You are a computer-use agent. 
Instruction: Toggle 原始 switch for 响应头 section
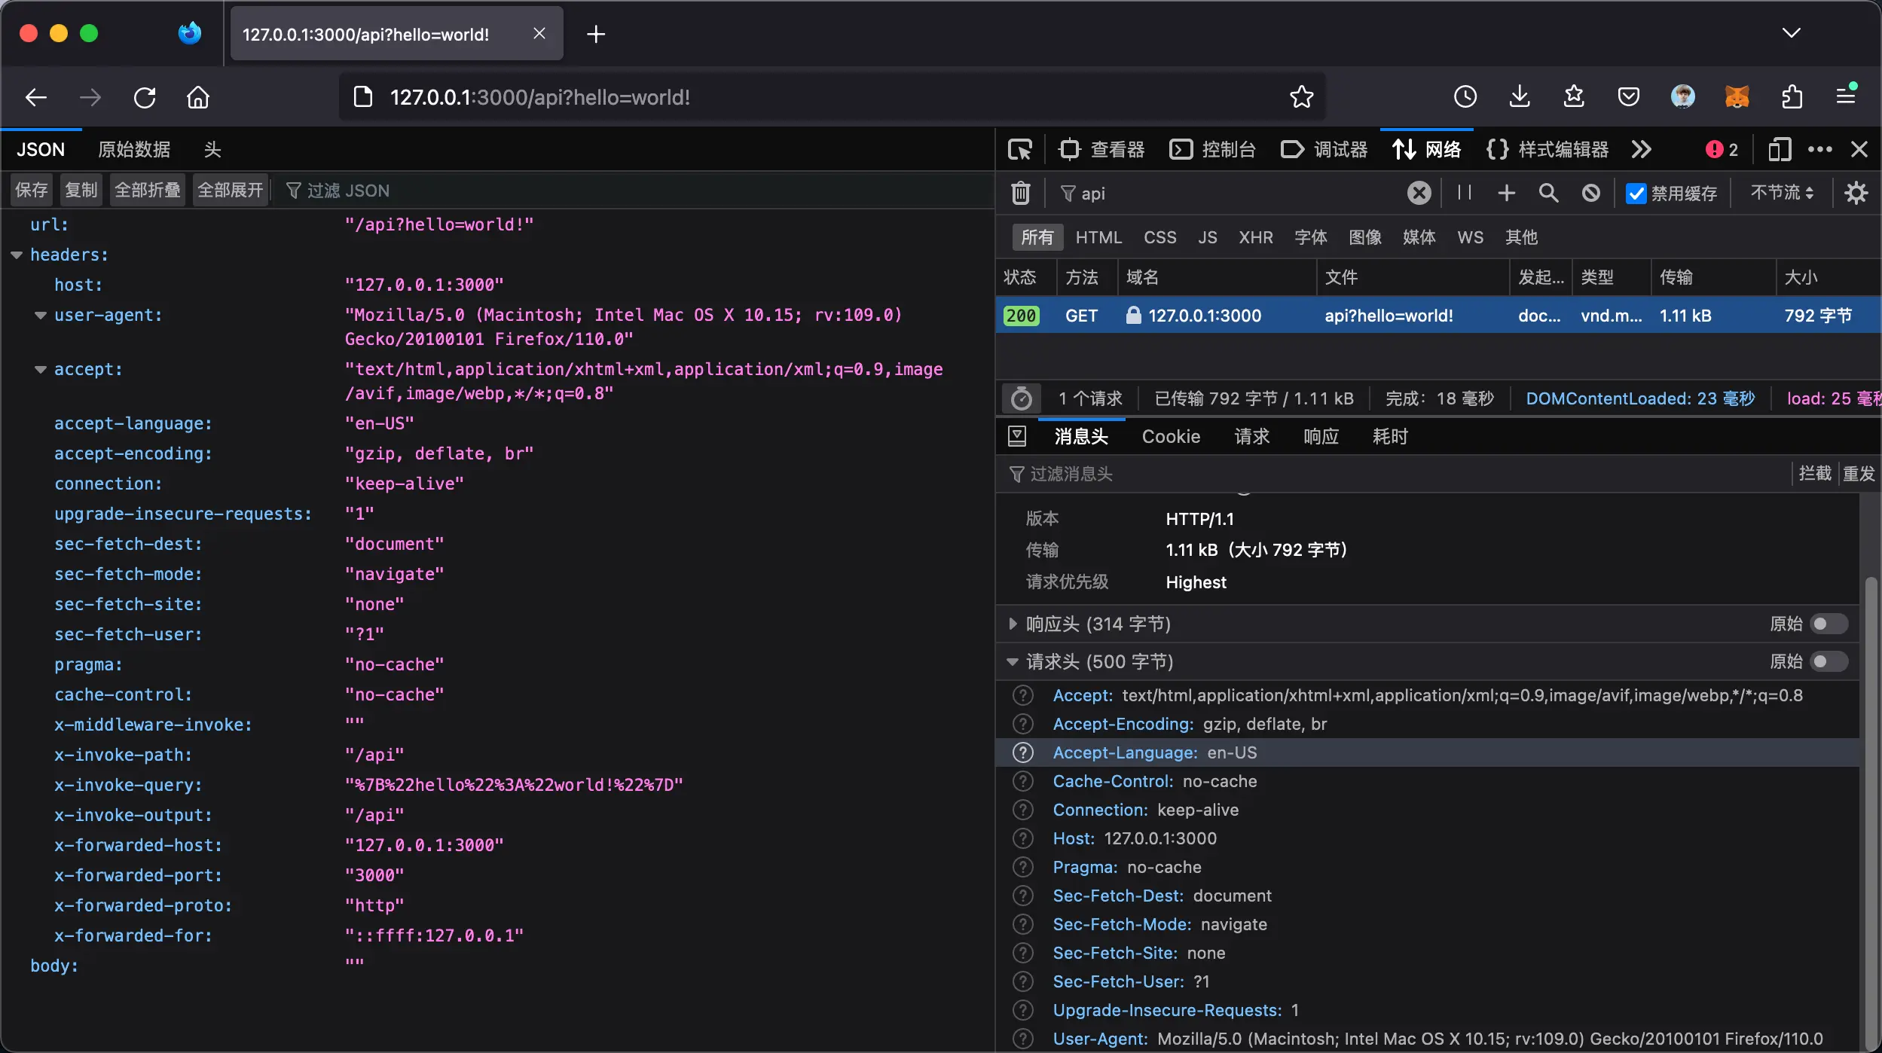(x=1828, y=624)
